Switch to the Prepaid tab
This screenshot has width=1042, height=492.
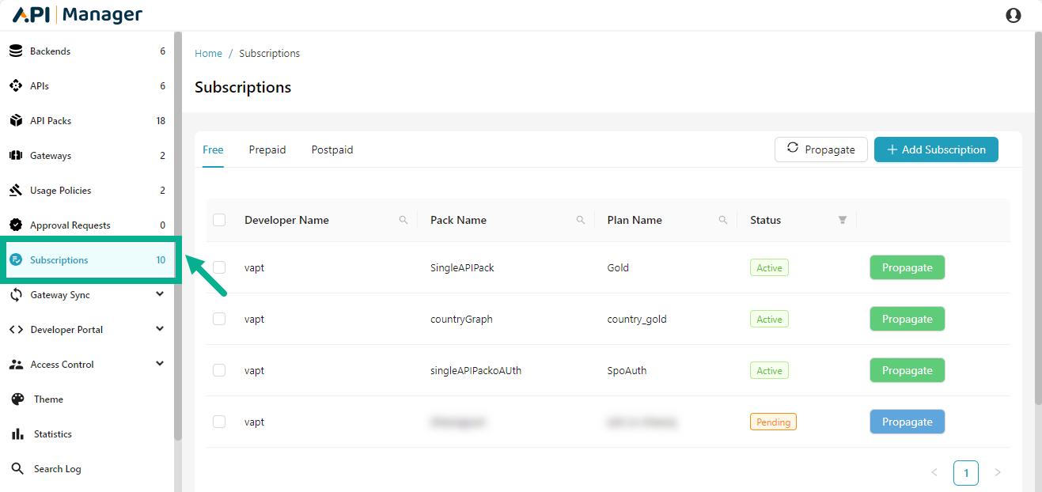click(x=267, y=149)
